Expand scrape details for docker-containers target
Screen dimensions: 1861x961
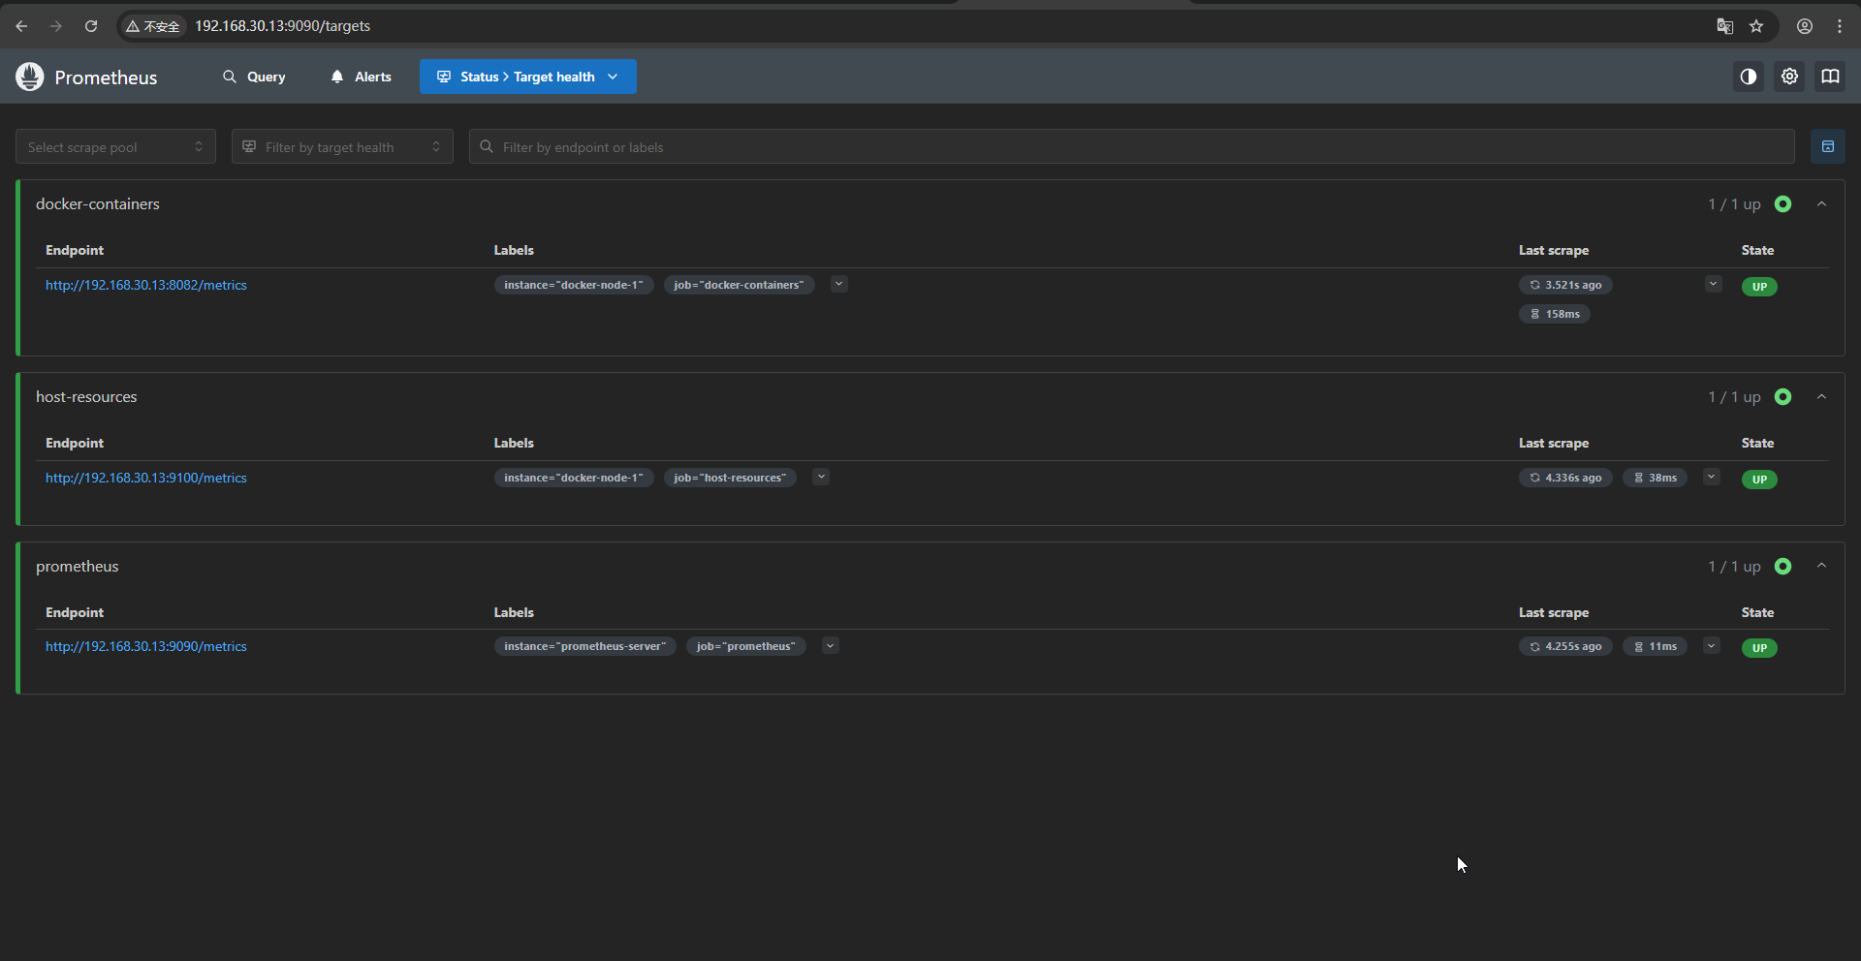tap(1714, 284)
